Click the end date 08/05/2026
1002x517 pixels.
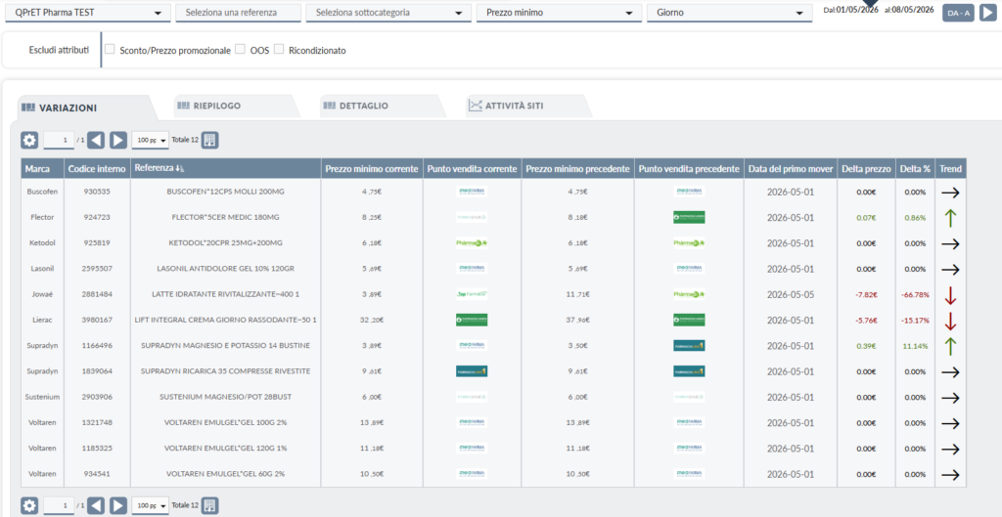click(913, 10)
